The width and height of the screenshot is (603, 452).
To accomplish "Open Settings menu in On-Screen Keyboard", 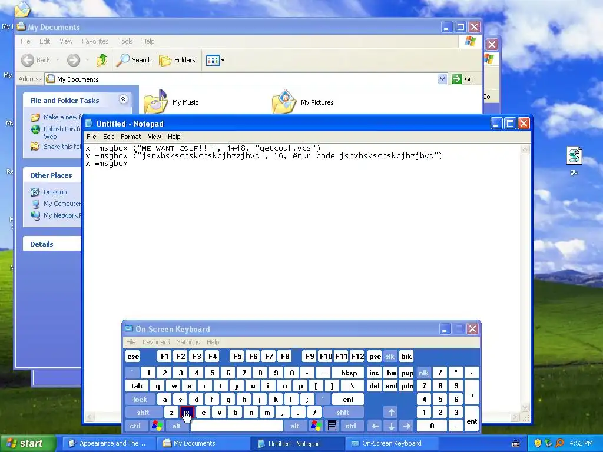I will (188, 342).
